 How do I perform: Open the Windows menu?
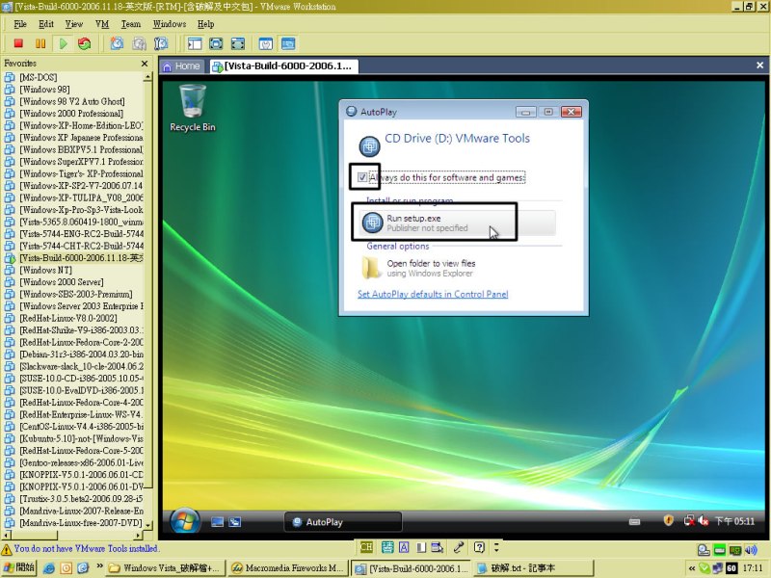pyautogui.click(x=170, y=24)
